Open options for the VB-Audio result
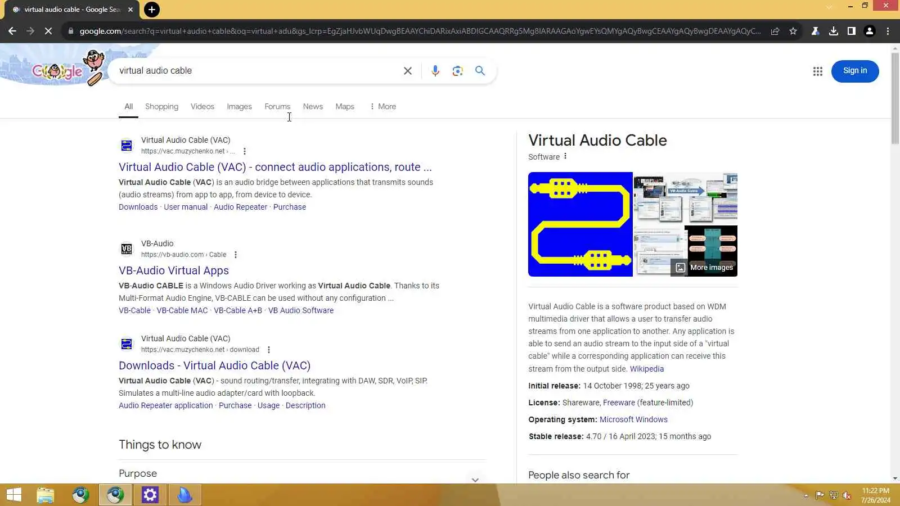This screenshot has height=506, width=900. 236,255
